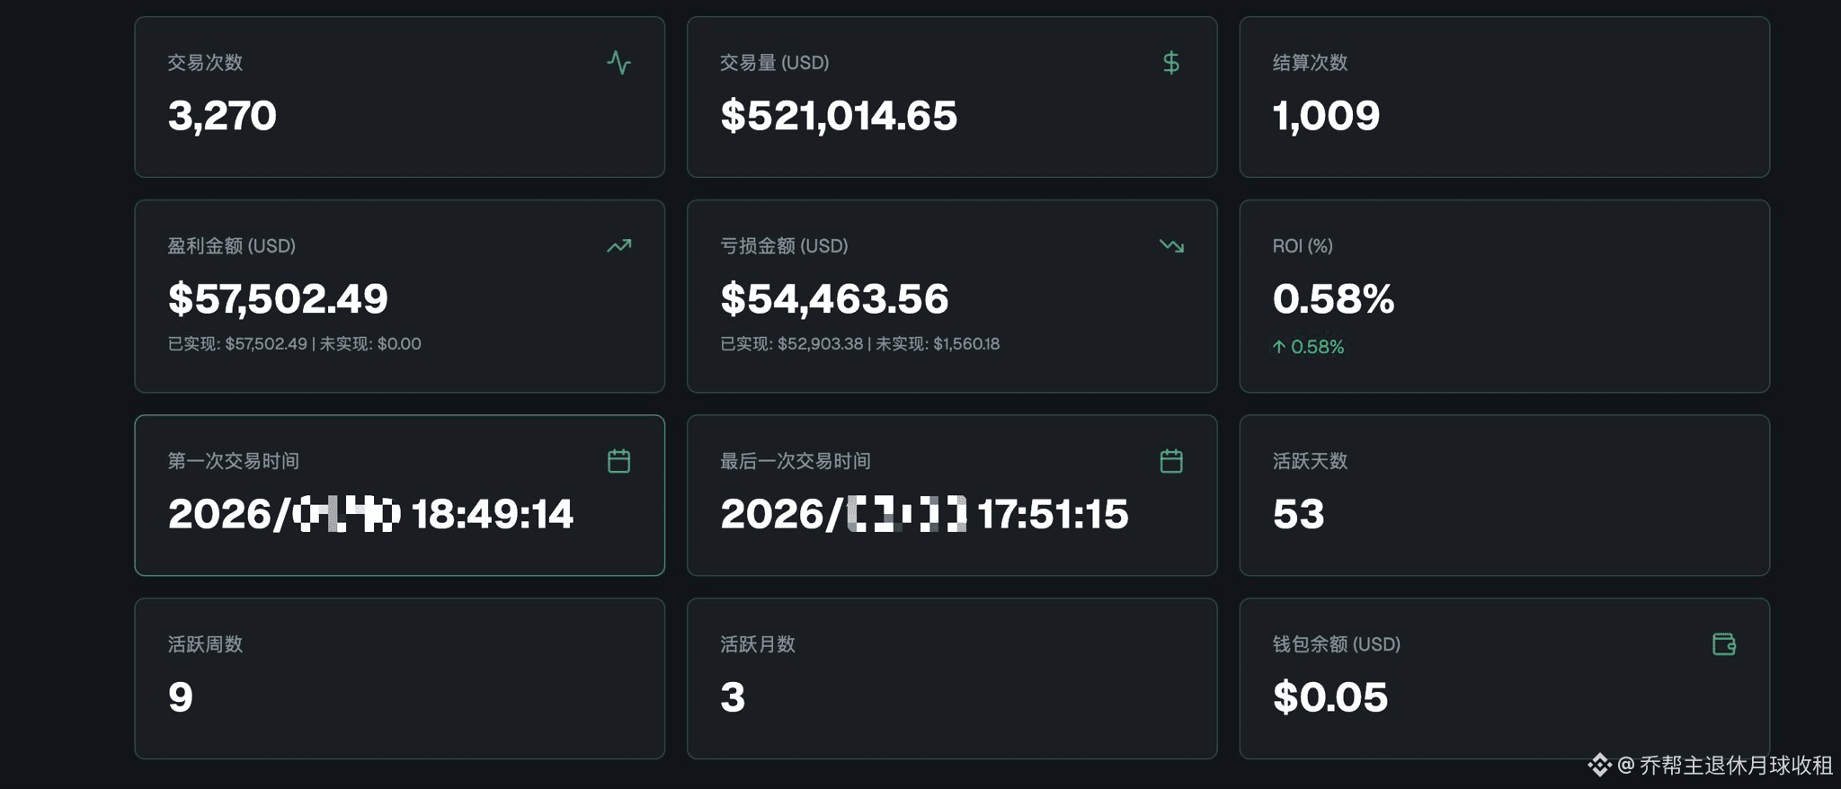Click the 活跃天数 value 53
The height and width of the screenshot is (789, 1841).
coord(1298,514)
